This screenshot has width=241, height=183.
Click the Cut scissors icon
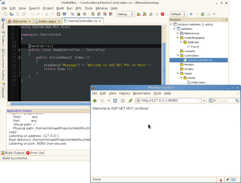click(46, 14)
